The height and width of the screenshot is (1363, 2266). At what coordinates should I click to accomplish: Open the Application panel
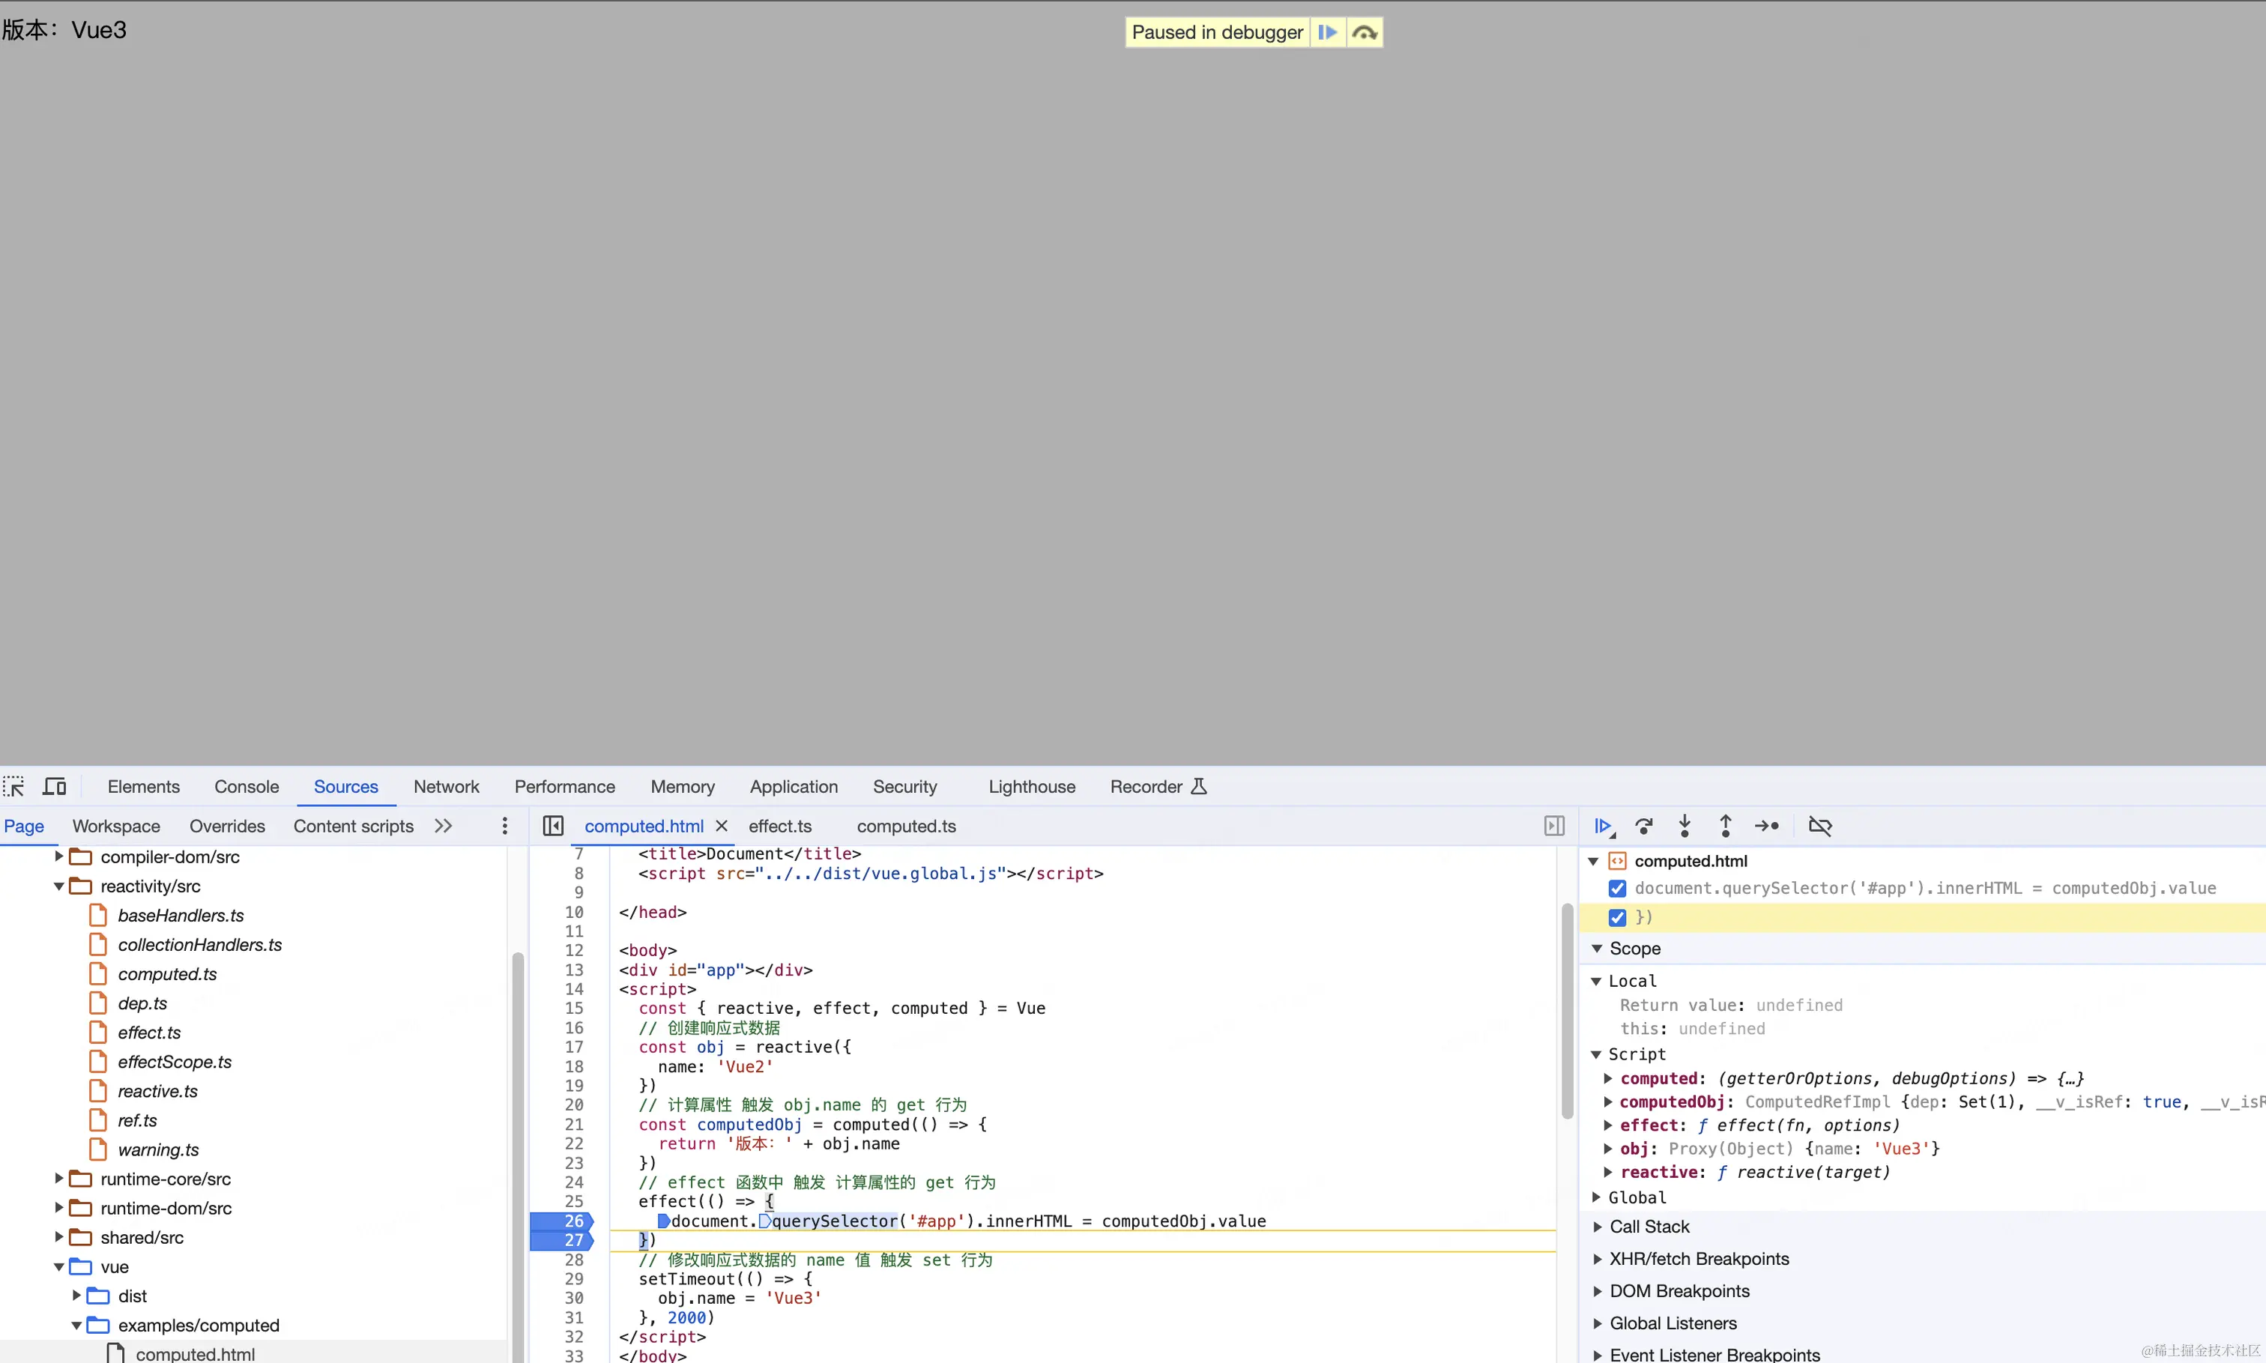click(x=794, y=786)
